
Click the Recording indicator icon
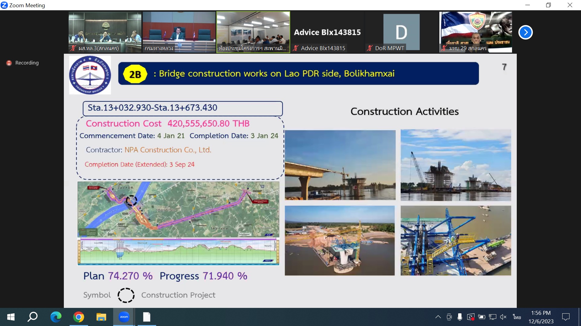(9, 63)
